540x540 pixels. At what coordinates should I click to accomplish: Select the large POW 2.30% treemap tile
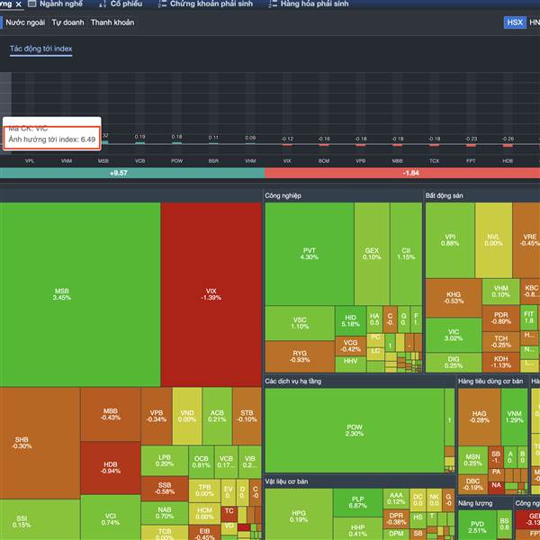tap(355, 430)
